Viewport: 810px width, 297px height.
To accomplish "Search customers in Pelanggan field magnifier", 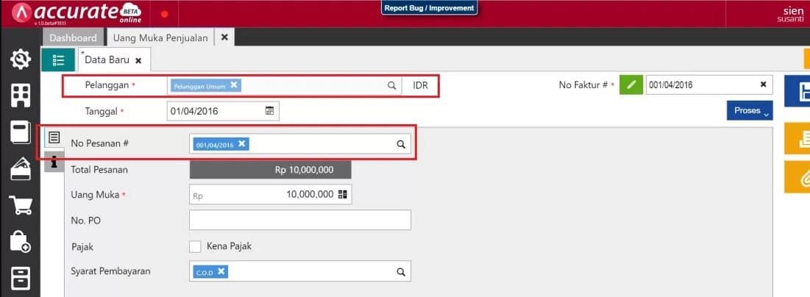I will coord(392,85).
